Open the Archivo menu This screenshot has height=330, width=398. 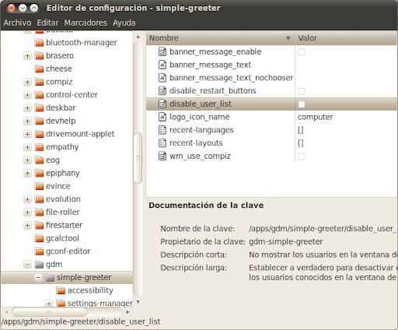17,23
